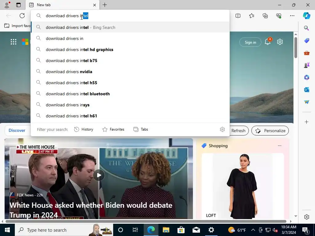
Task: Select suggestion 'download drivers nvidia'
Action: [130, 71]
